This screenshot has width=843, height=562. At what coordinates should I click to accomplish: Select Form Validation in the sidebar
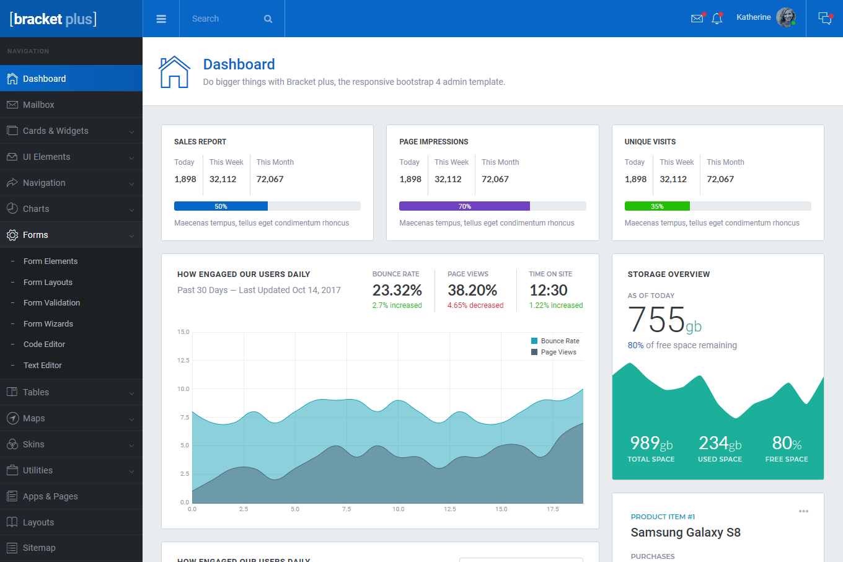coord(51,302)
